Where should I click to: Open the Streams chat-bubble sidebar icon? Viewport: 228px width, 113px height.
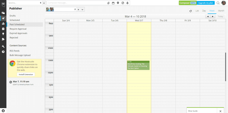tap(3, 13)
